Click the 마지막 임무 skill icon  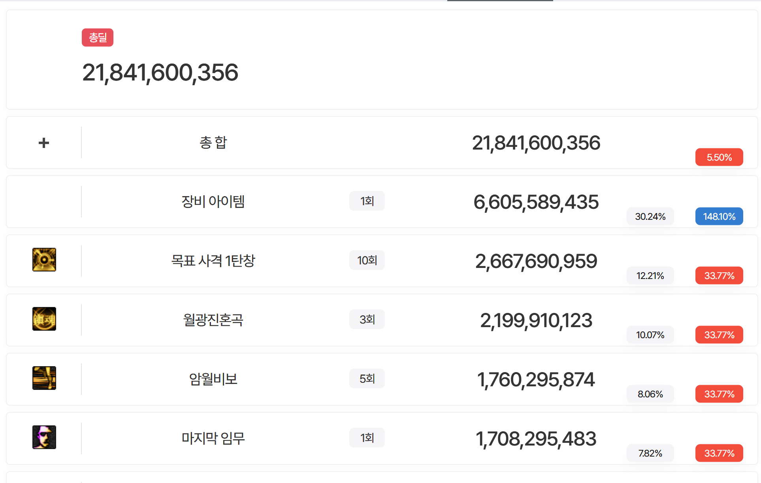point(44,437)
